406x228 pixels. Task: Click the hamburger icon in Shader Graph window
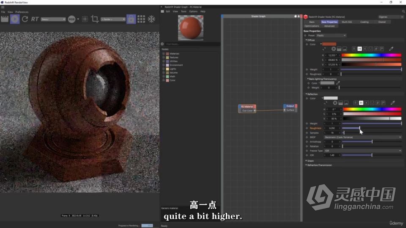(x=162, y=11)
